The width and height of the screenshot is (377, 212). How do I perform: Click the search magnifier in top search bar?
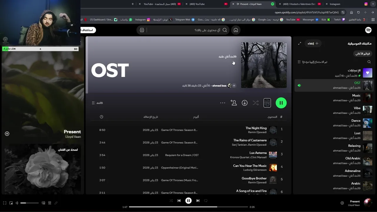click(225, 30)
